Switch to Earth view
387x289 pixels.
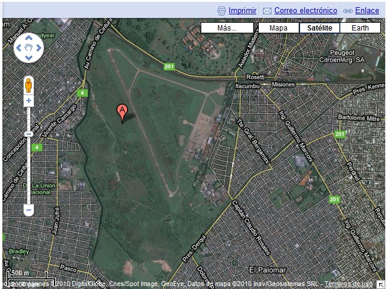(x=360, y=28)
